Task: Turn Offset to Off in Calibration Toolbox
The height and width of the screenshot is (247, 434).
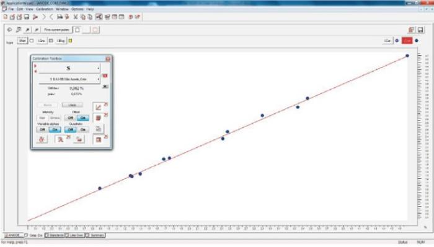Action: 70,118
